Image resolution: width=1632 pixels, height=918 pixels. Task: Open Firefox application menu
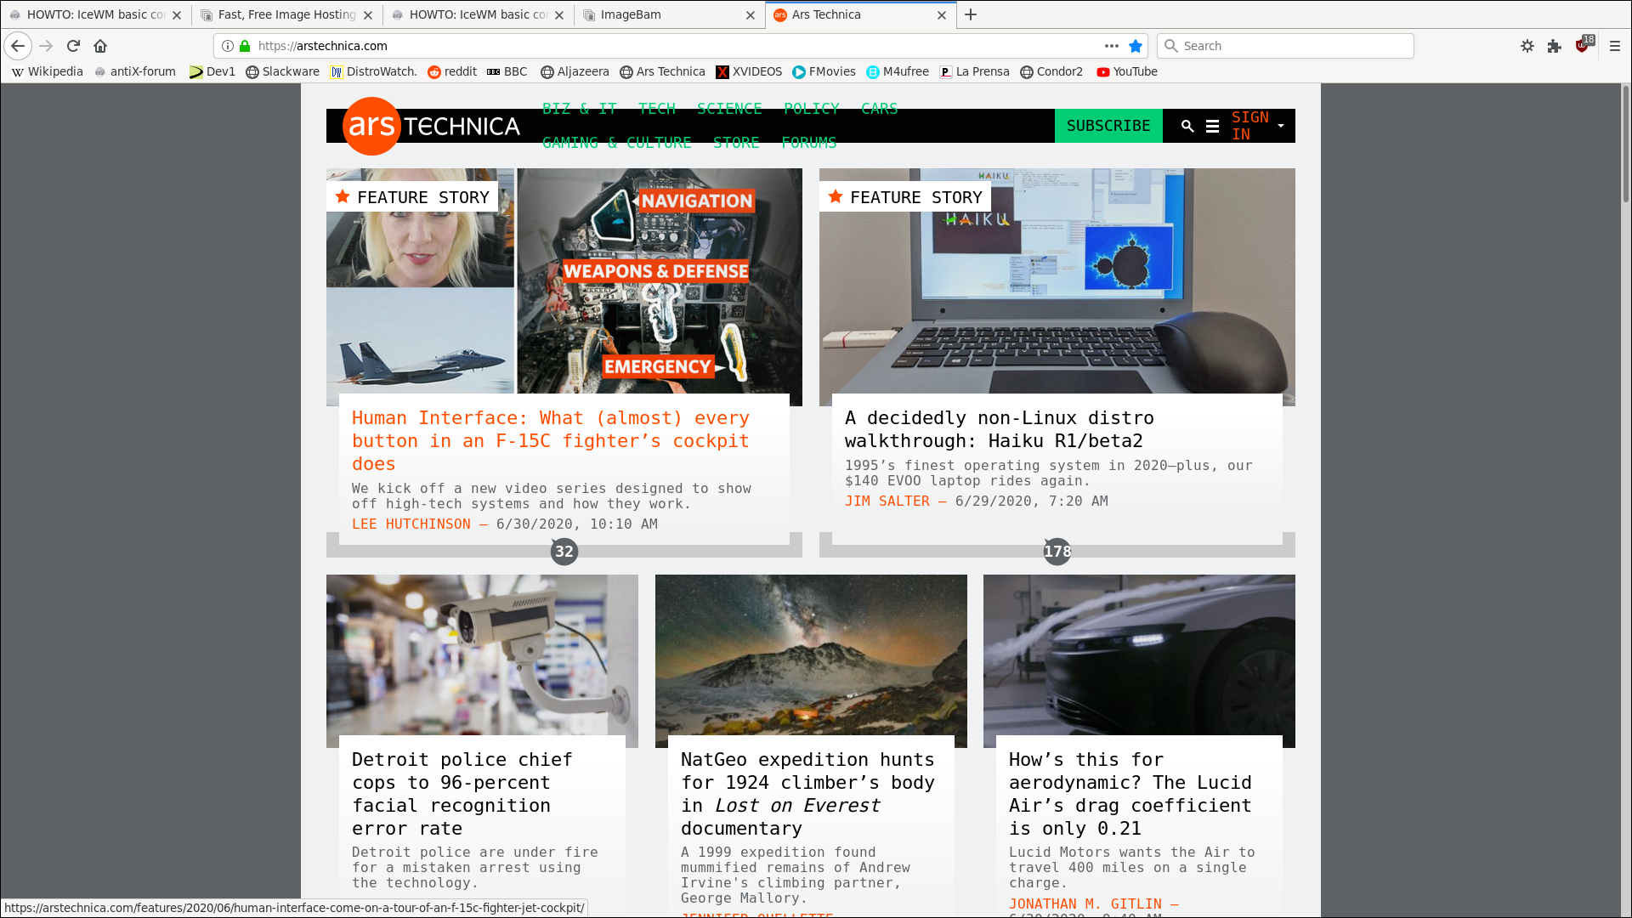(1615, 46)
